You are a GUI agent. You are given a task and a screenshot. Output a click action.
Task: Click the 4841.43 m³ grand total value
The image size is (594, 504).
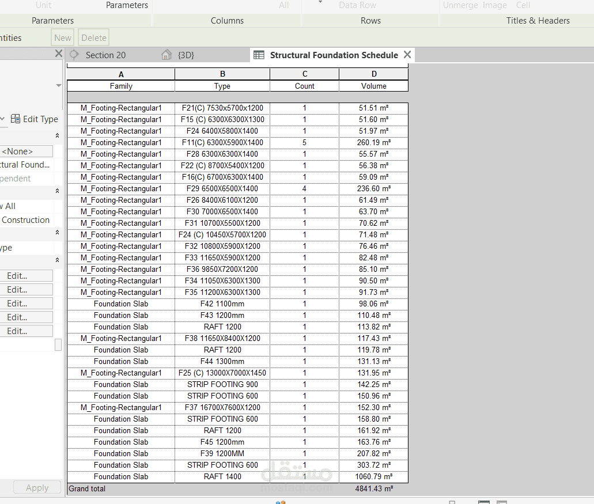[374, 489]
